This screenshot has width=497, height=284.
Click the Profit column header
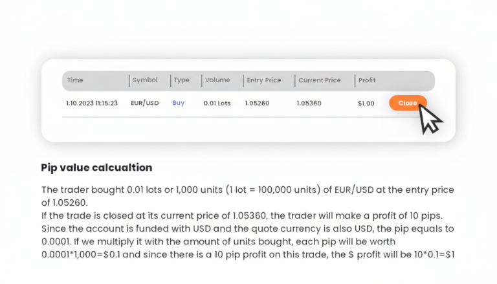point(366,80)
